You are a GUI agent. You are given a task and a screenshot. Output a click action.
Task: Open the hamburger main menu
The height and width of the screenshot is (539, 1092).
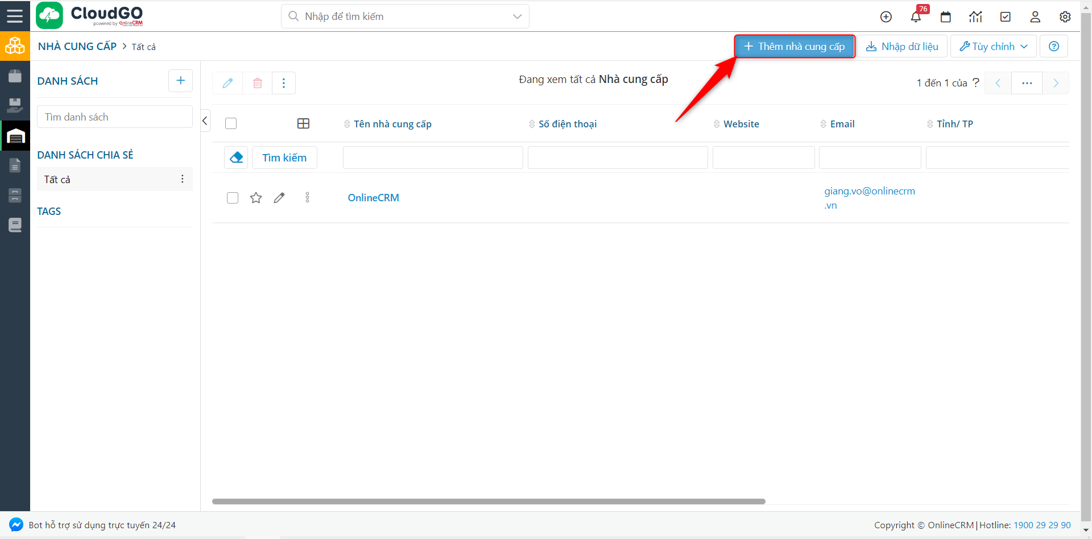(x=15, y=15)
